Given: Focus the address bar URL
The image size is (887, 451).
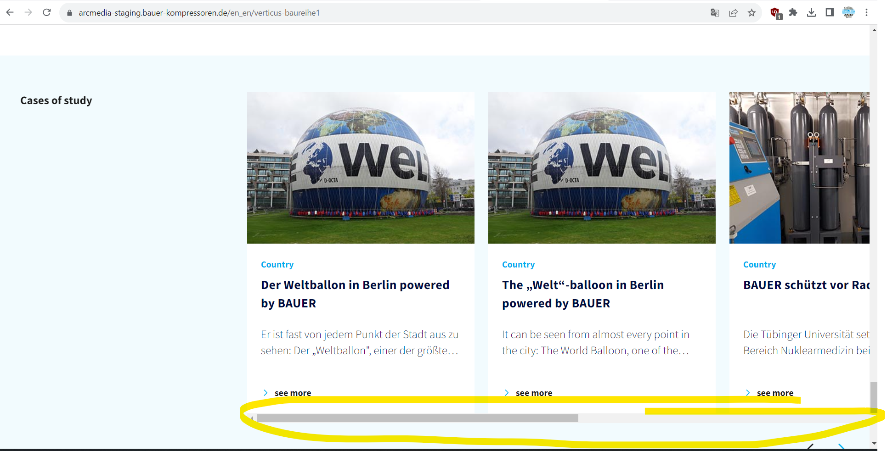Looking at the screenshot, I should point(199,13).
